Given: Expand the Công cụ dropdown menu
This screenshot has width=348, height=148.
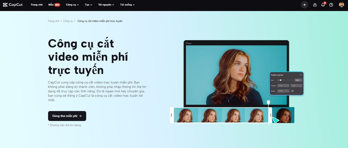Looking at the screenshot, I should click(x=72, y=5).
